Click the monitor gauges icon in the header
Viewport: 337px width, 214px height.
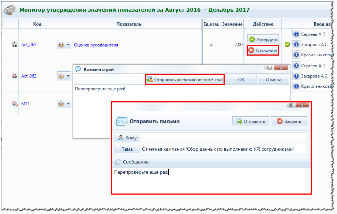click(10, 10)
